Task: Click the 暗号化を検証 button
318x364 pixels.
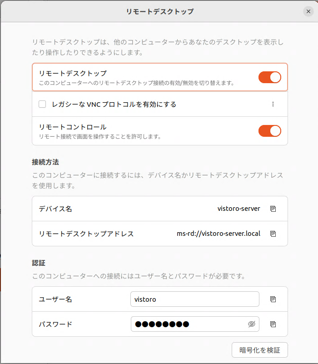Action: (x=259, y=350)
